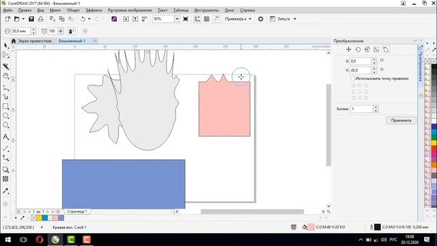Open the Файл menu
This screenshot has width=437, height=246.
click(x=8, y=10)
